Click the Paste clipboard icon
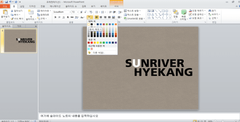The image size is (240, 122). point(5,12)
